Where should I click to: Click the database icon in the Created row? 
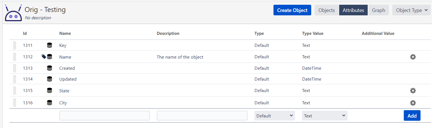[49, 68]
